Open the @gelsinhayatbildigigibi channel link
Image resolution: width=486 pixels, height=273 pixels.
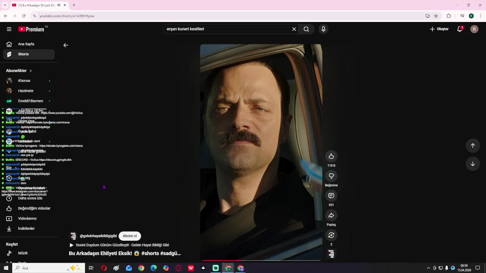click(x=98, y=236)
